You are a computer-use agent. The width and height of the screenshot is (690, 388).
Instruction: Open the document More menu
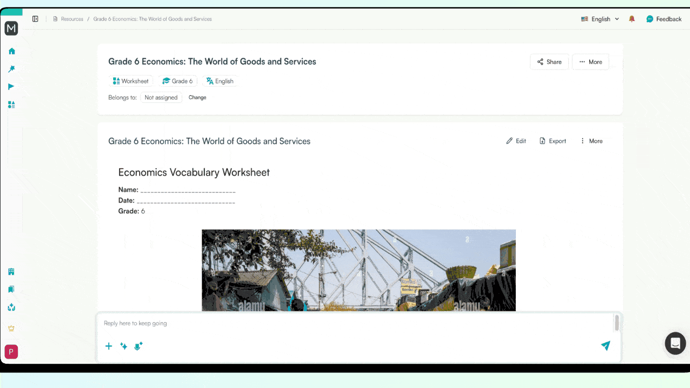(x=591, y=141)
